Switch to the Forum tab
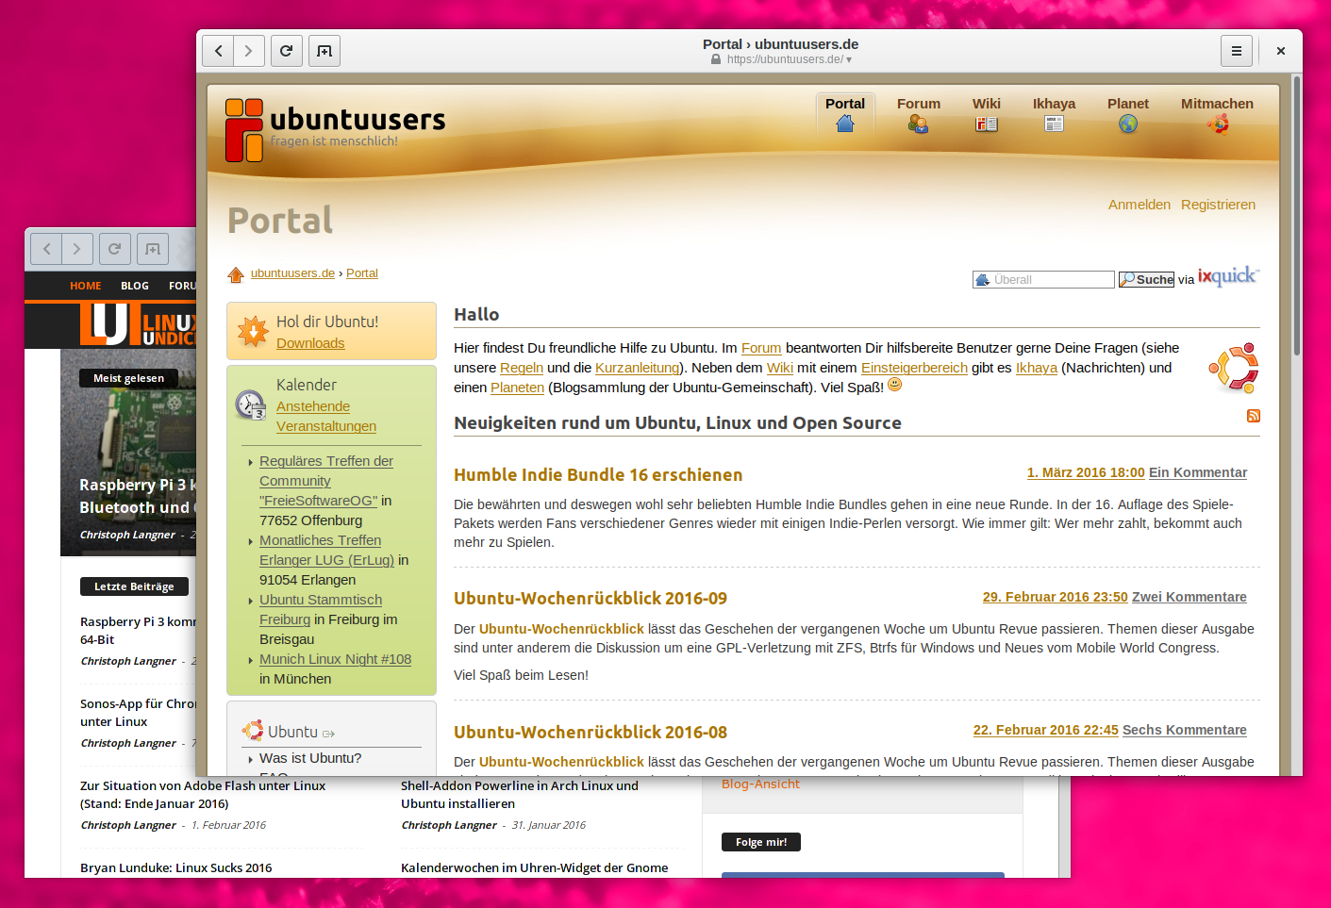Screen dimensions: 1331x908 coord(917,103)
